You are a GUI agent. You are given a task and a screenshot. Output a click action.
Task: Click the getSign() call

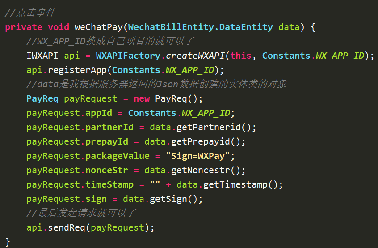point(176,199)
